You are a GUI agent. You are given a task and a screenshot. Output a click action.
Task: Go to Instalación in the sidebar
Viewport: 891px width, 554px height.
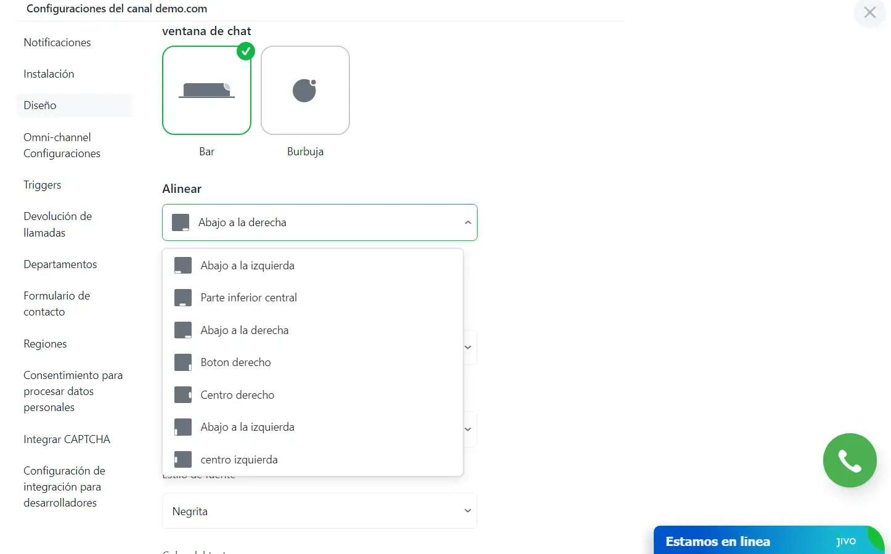click(49, 74)
